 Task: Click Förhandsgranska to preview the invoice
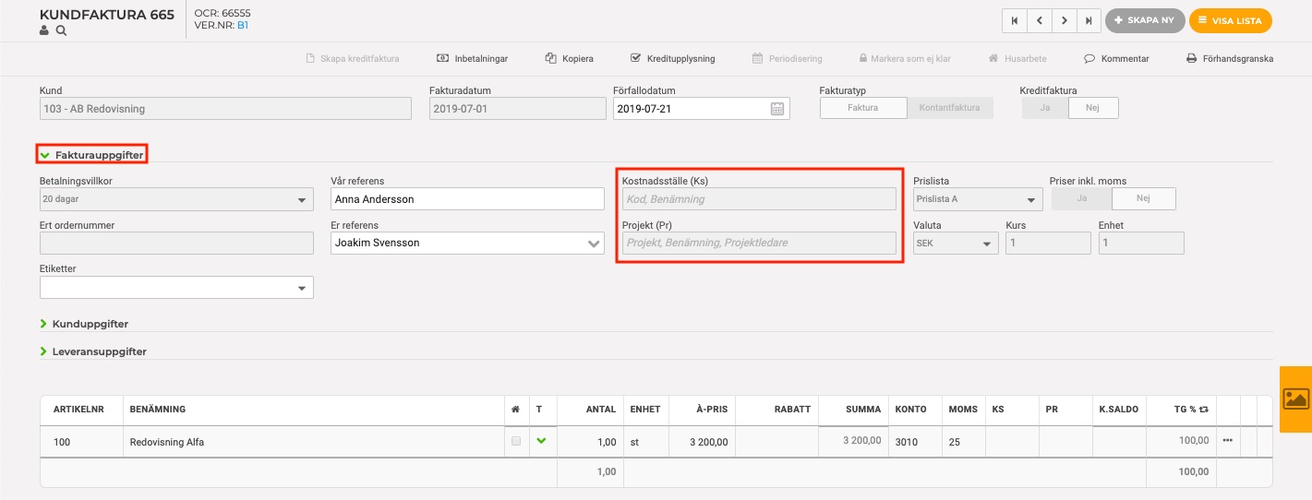pyautogui.click(x=1230, y=58)
